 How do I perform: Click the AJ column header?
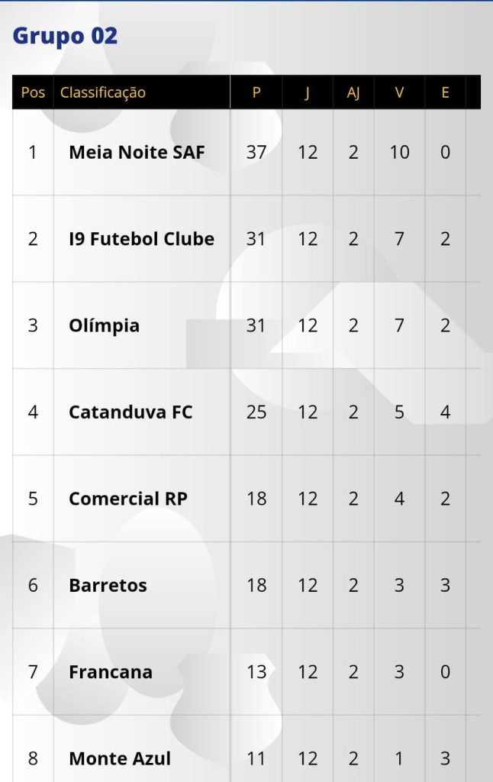(x=353, y=92)
